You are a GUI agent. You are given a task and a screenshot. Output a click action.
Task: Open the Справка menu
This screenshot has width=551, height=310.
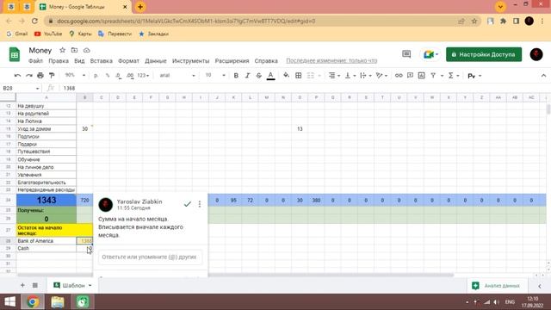click(266, 61)
